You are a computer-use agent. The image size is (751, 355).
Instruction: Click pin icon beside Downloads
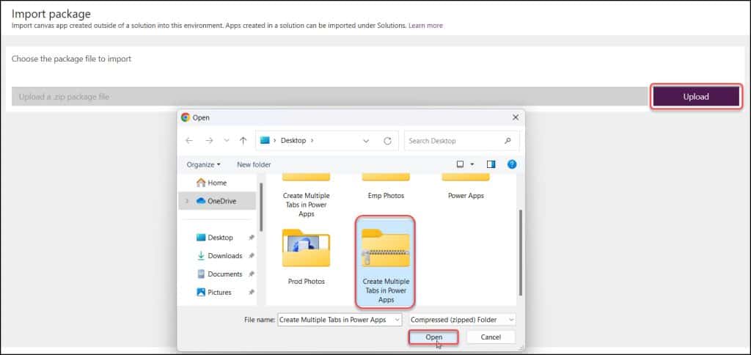251,256
